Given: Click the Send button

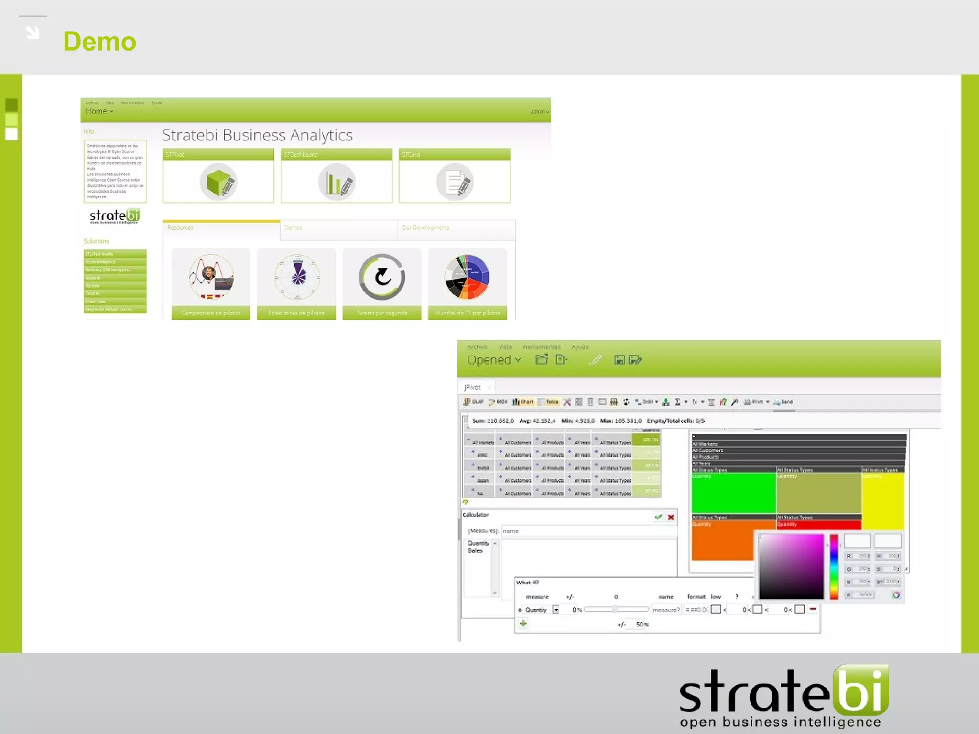Looking at the screenshot, I should (x=783, y=402).
